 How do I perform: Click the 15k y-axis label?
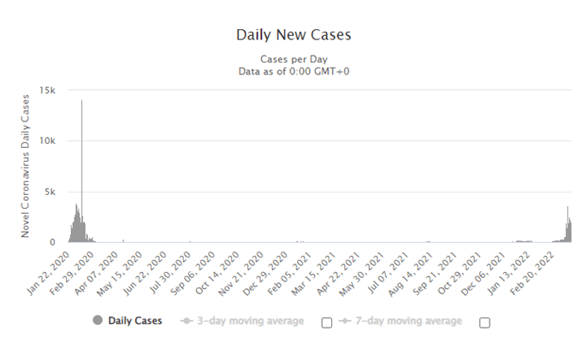(48, 90)
